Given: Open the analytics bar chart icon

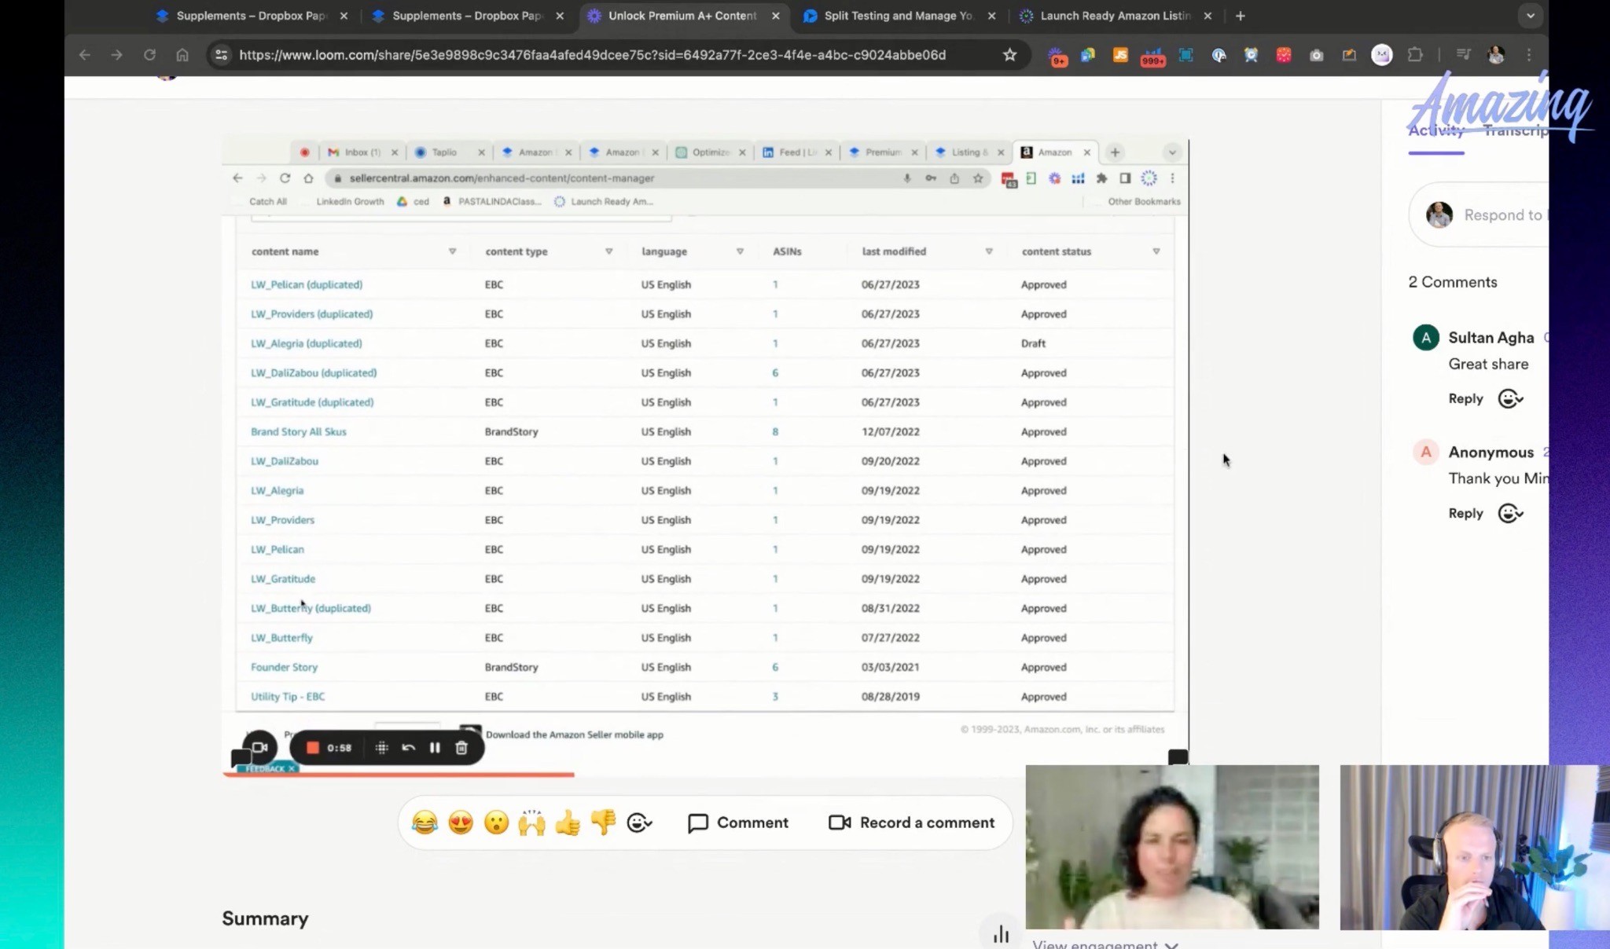Looking at the screenshot, I should (x=1001, y=934).
